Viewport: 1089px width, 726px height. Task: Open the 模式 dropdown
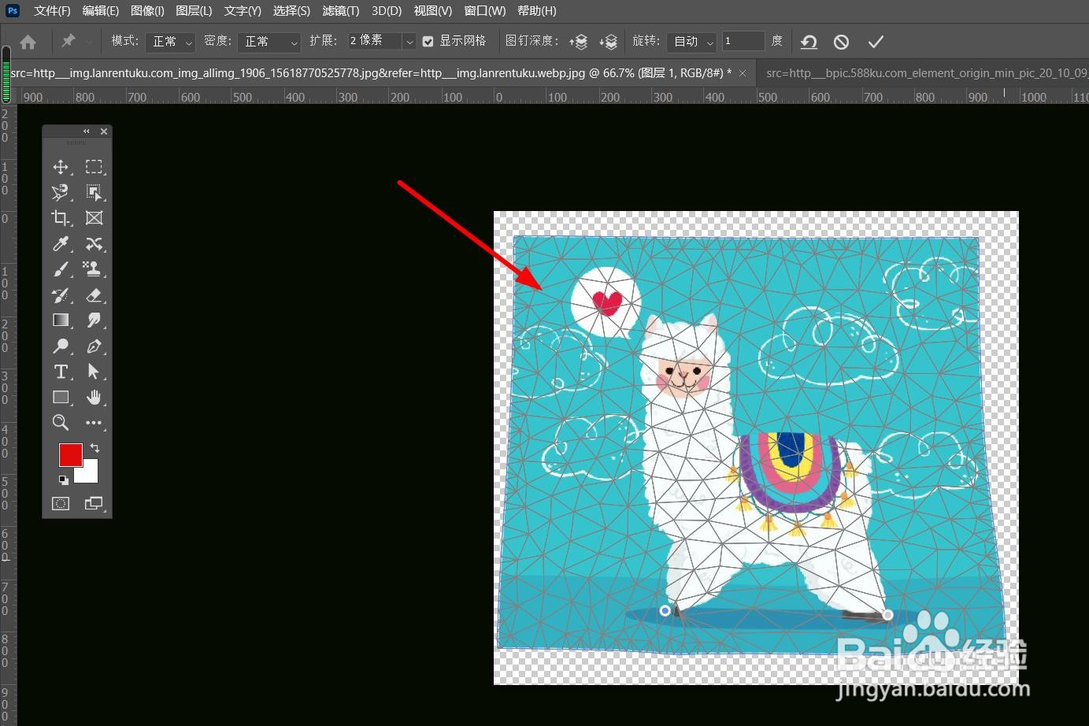pos(170,42)
